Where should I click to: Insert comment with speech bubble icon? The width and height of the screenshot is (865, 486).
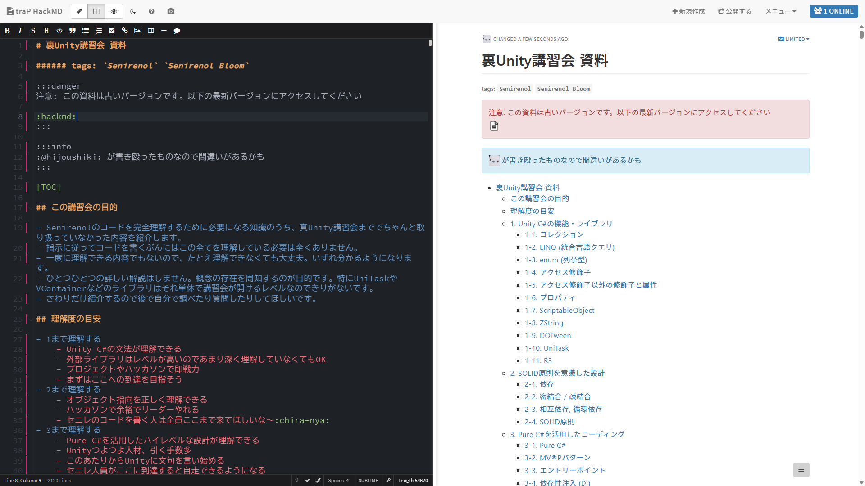pos(177,31)
